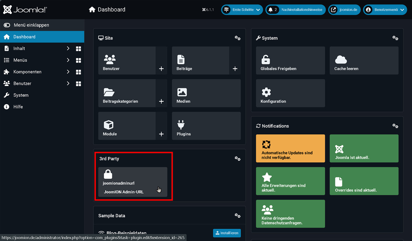Open the JoomION Admin-URL plugin tile
The height and width of the screenshot is (241, 412).
click(x=133, y=182)
